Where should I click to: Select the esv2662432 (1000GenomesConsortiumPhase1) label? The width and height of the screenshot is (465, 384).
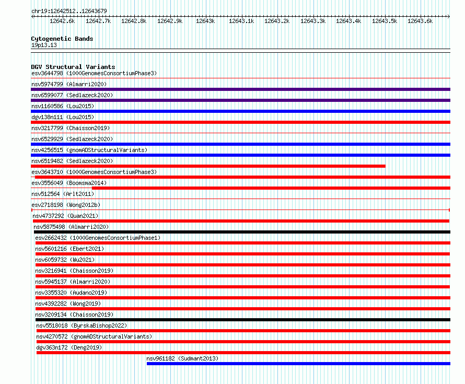pos(98,238)
